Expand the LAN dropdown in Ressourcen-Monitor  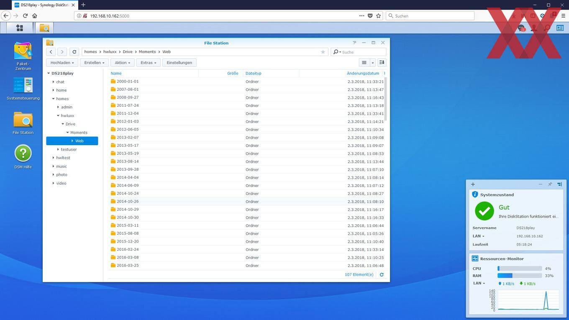point(479,283)
